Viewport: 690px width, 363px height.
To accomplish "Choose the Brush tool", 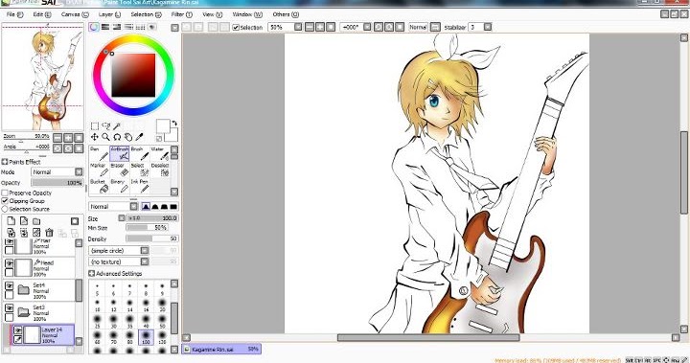I will pyautogui.click(x=140, y=154).
